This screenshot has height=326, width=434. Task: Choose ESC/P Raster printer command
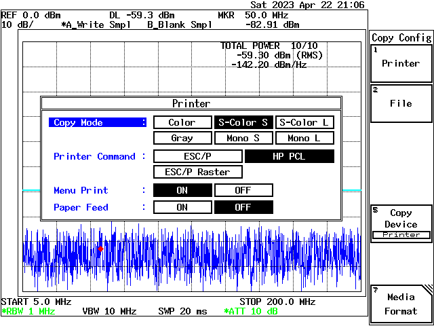click(x=198, y=172)
